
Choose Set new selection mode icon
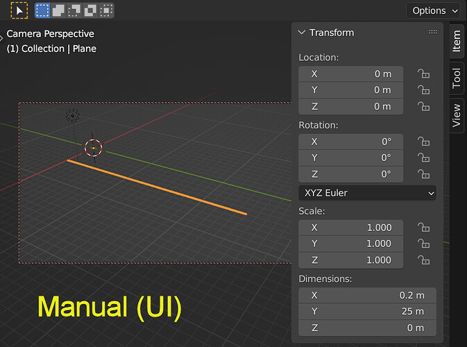point(42,10)
